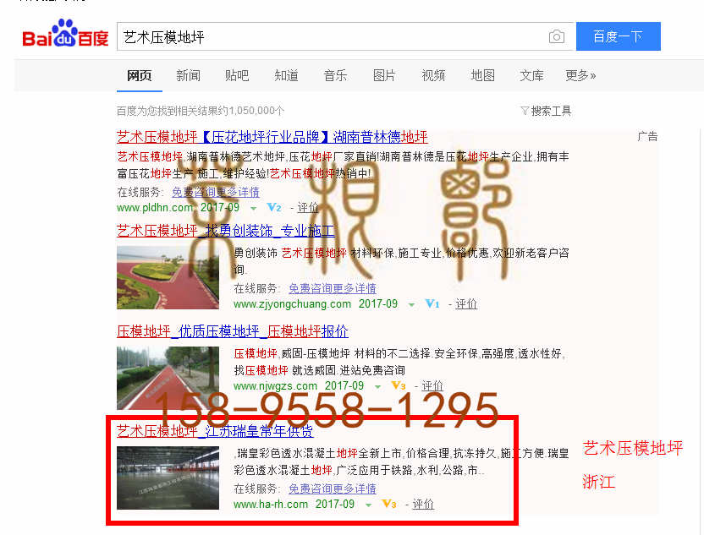Open the 搜索工具 filter

pos(546,111)
